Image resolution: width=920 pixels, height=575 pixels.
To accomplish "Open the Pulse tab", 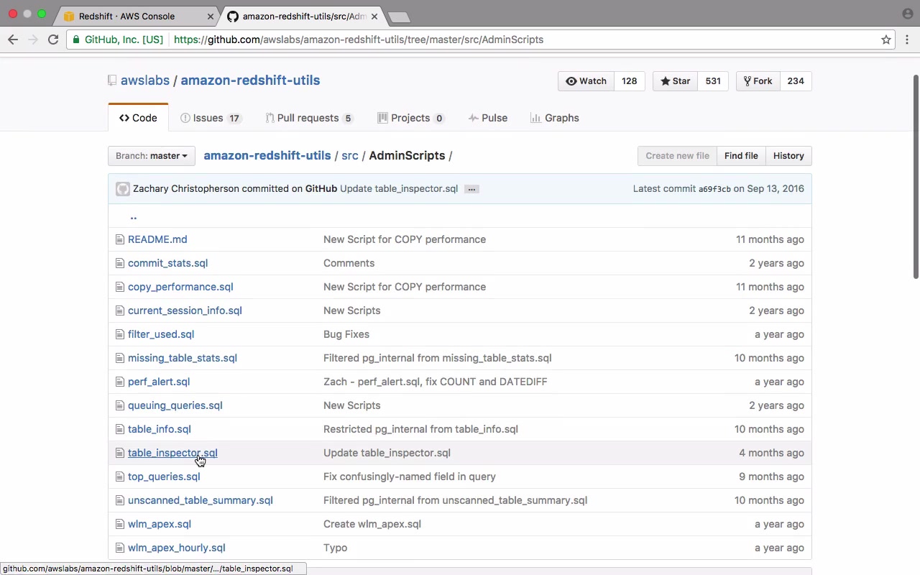I will coord(488,118).
